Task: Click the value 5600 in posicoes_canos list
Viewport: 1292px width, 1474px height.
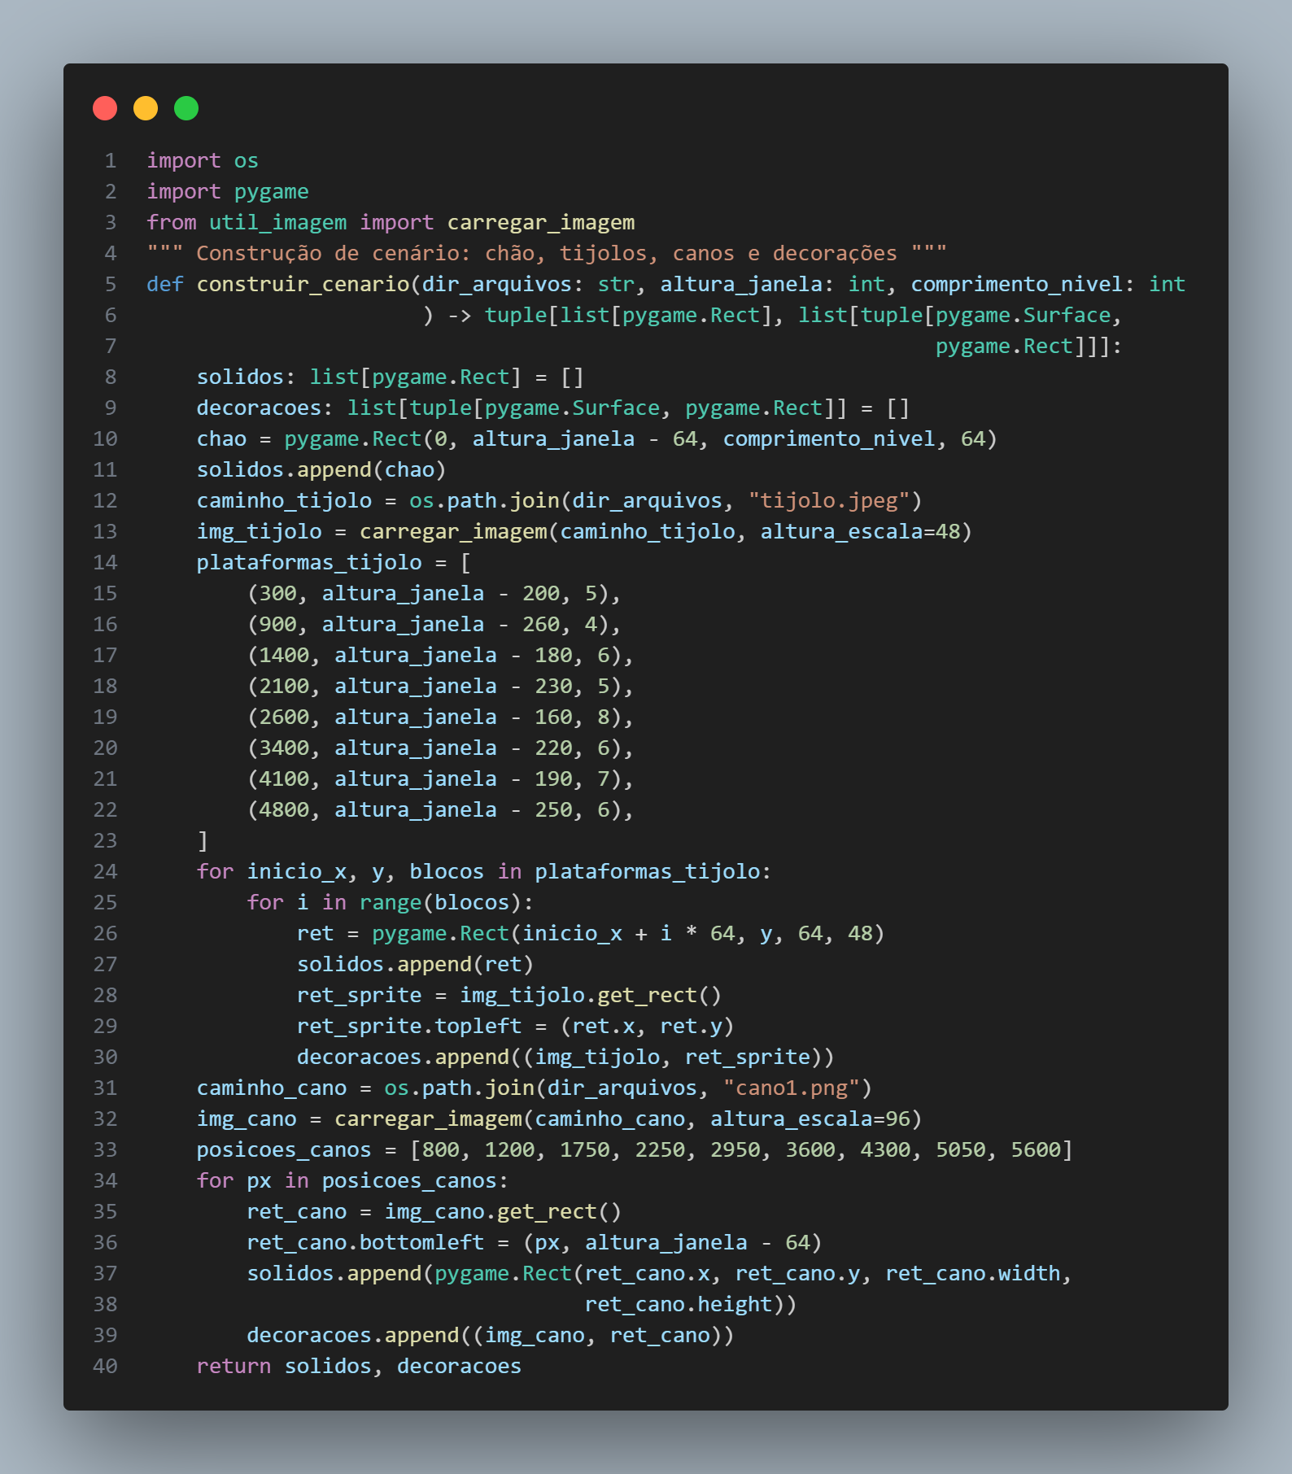Action: (x=1036, y=1149)
